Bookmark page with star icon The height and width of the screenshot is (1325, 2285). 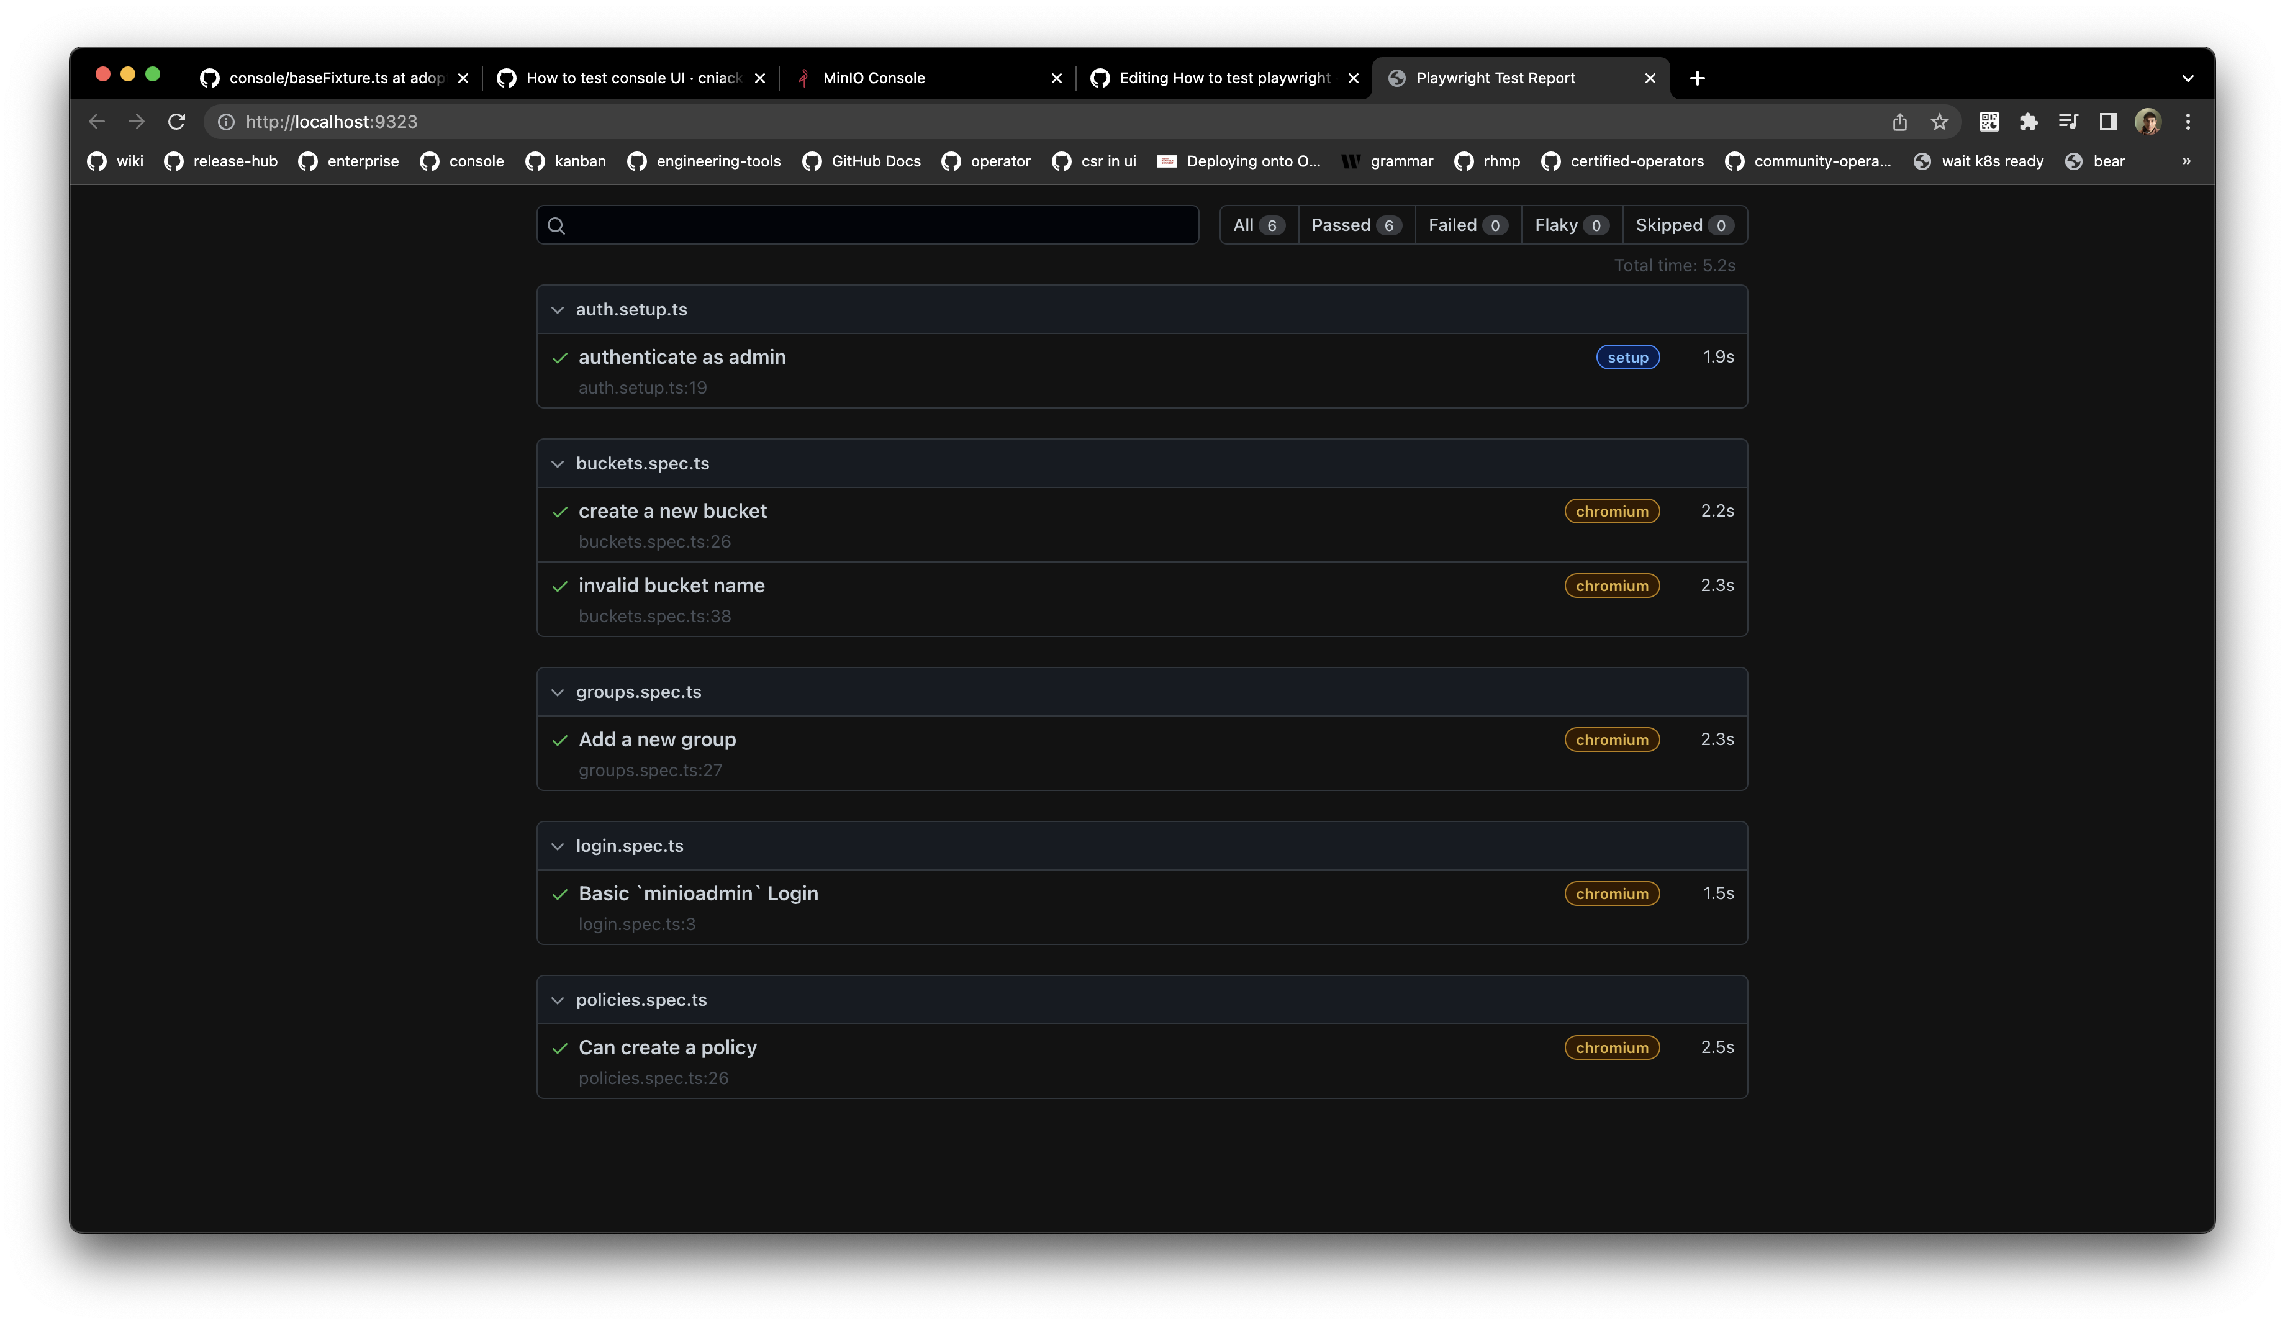(x=1939, y=122)
